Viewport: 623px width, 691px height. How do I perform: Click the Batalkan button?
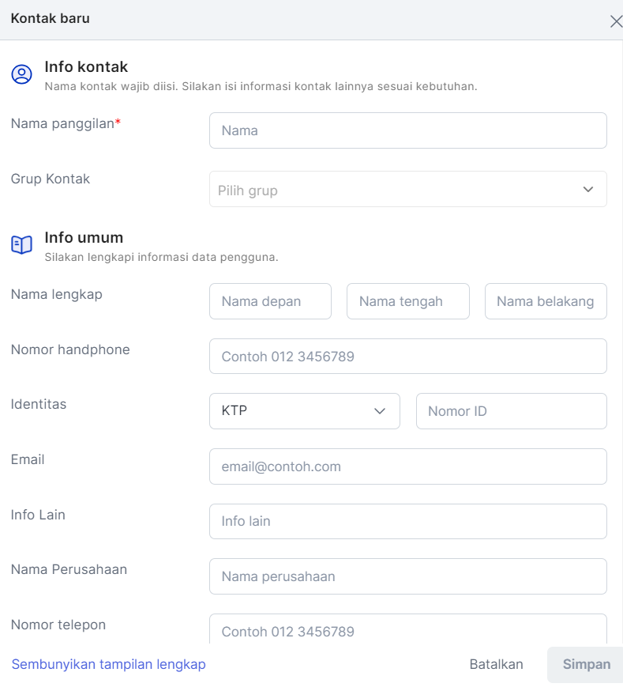pos(496,664)
